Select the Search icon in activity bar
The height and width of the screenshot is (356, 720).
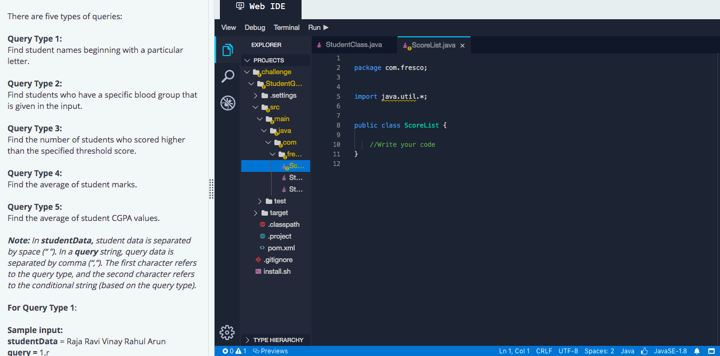click(227, 76)
